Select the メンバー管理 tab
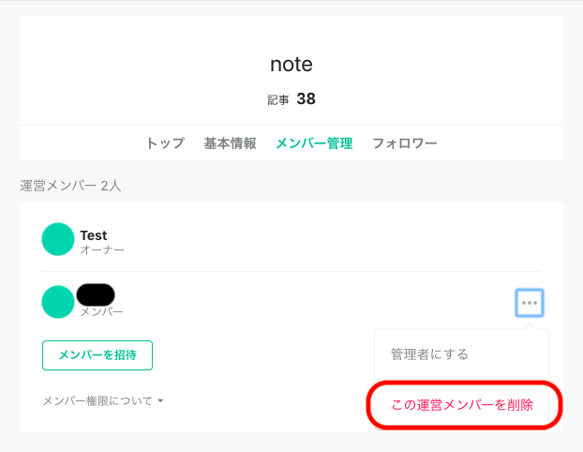Viewport: 583px width, 452px height. pos(314,143)
